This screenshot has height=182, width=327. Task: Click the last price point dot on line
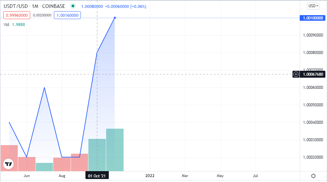[x=115, y=18]
